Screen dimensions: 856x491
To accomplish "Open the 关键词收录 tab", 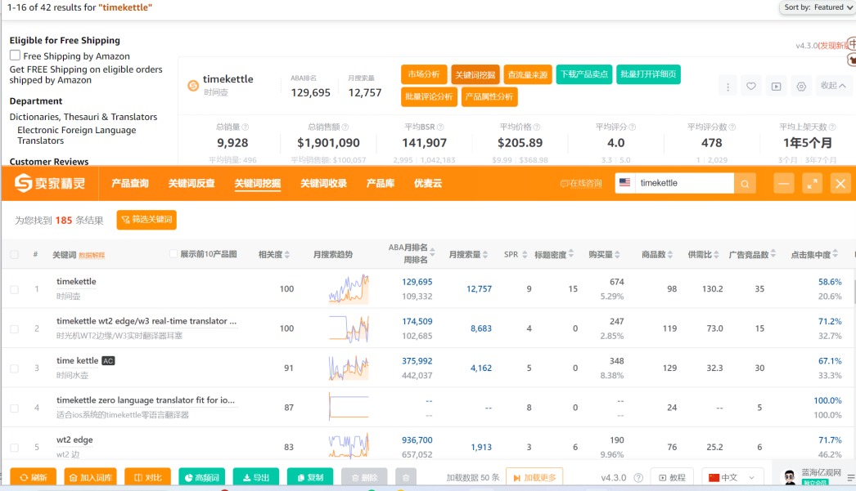I will [x=324, y=184].
